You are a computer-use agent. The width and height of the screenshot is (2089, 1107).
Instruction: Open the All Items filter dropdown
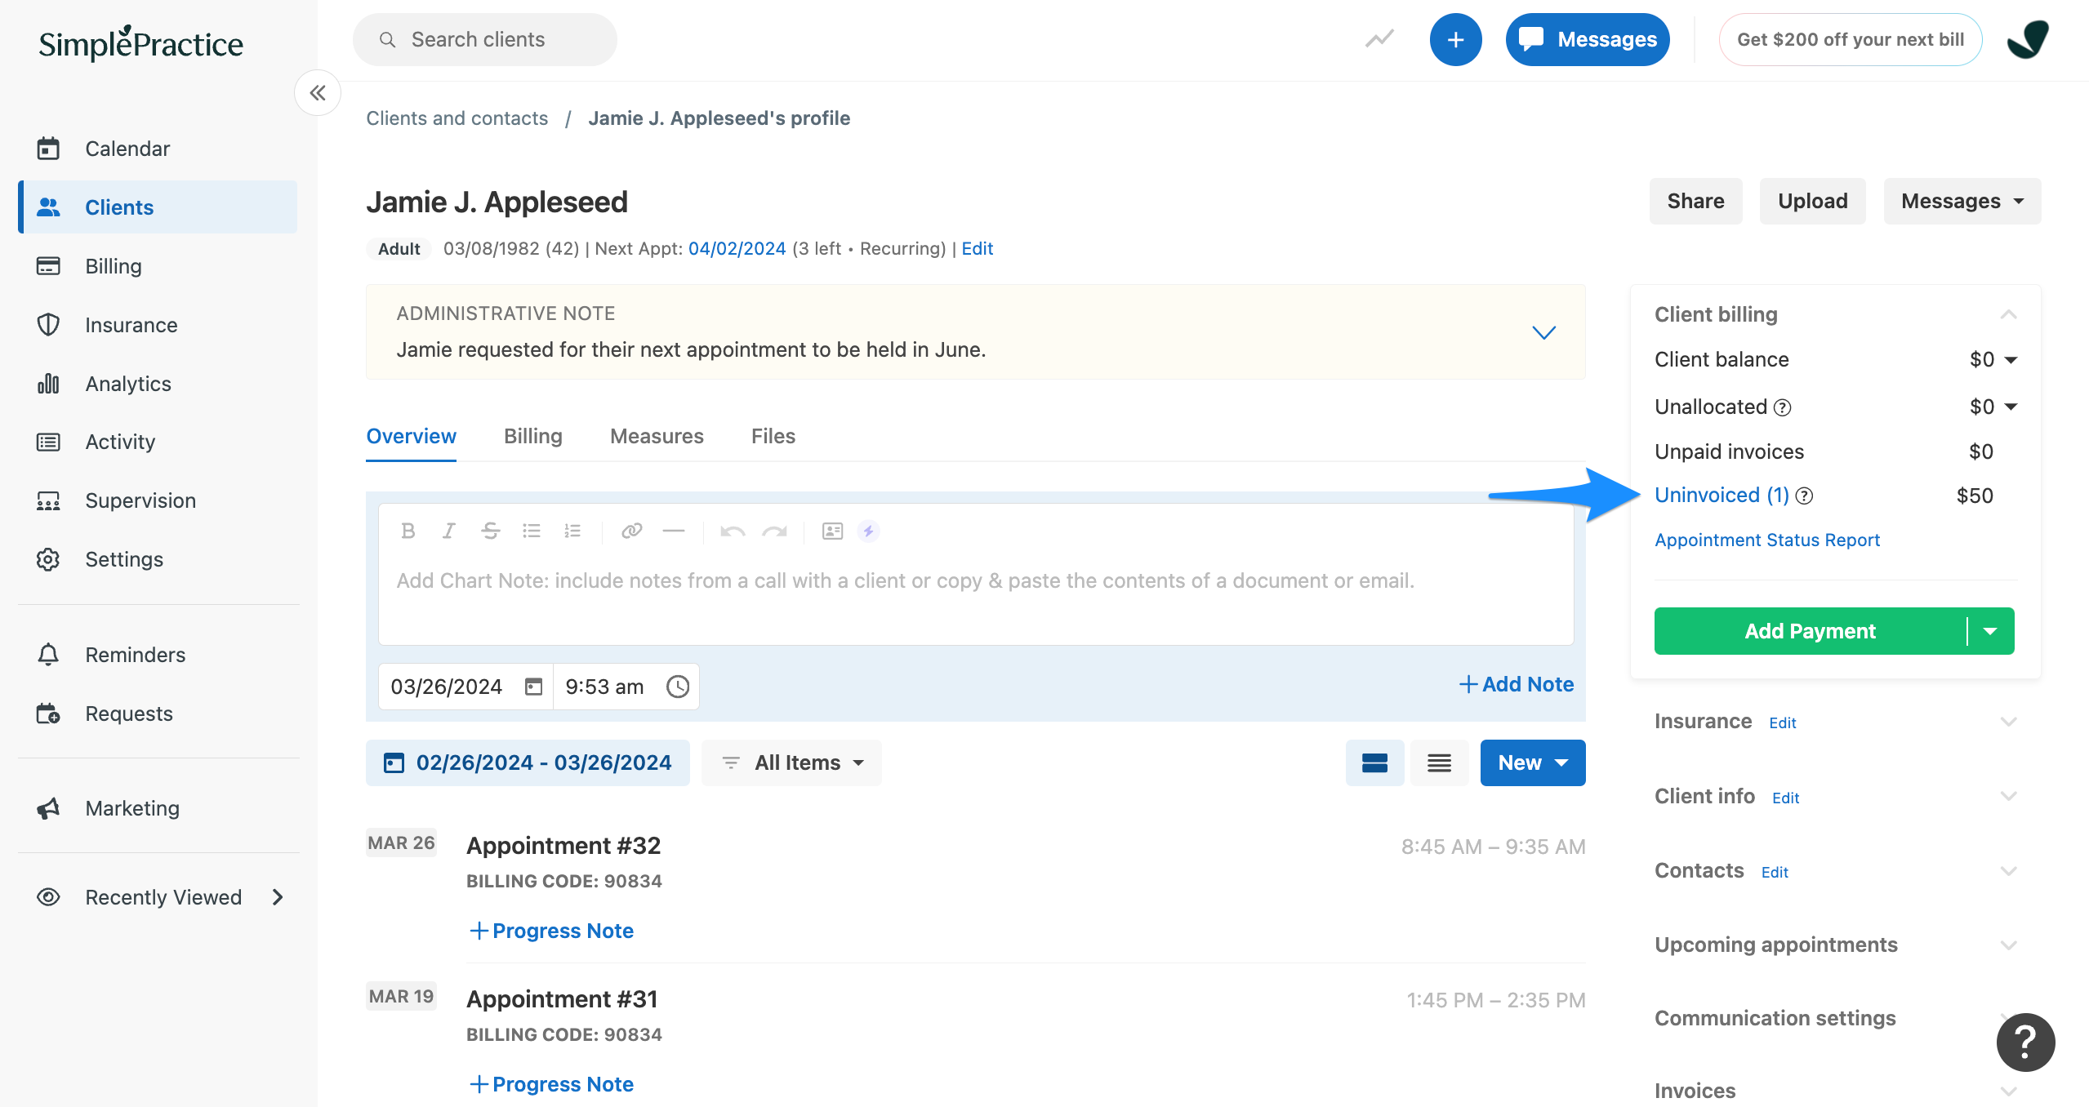[791, 763]
